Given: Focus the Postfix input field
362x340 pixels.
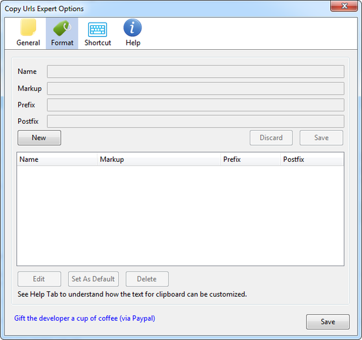Looking at the screenshot, I should coord(195,121).
